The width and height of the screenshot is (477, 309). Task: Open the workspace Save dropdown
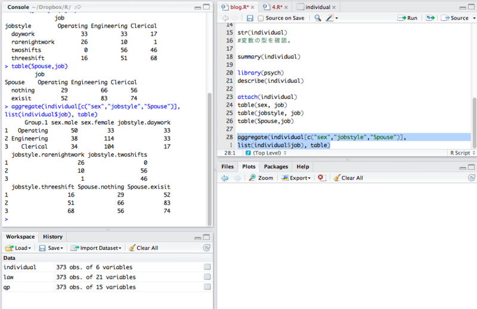click(x=51, y=248)
